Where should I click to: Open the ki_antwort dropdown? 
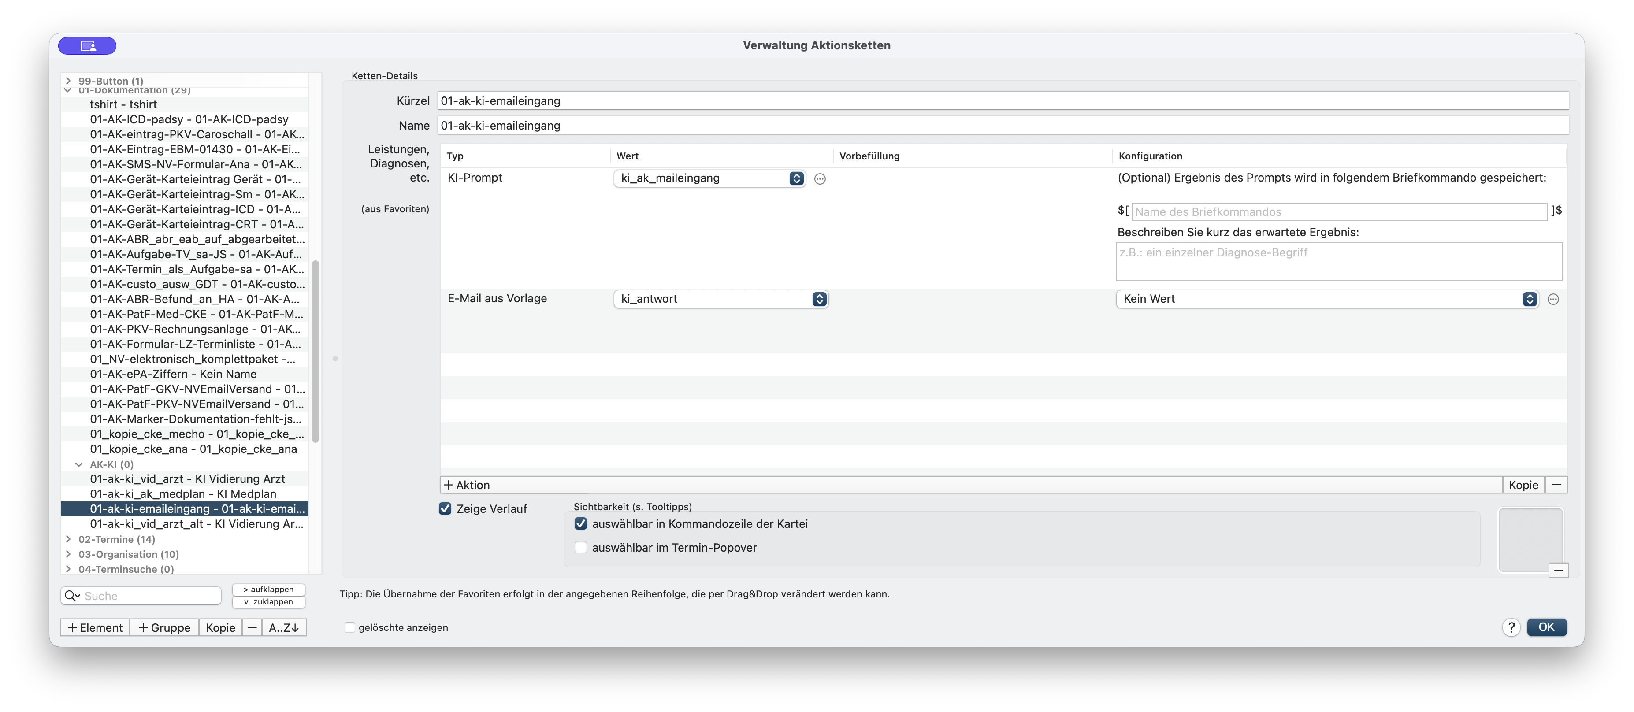pos(720,299)
